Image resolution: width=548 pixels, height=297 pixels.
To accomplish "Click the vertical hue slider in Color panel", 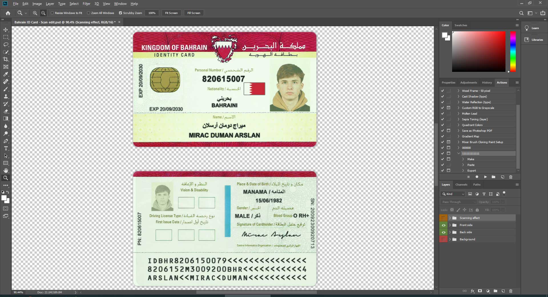I will tap(513, 51).
